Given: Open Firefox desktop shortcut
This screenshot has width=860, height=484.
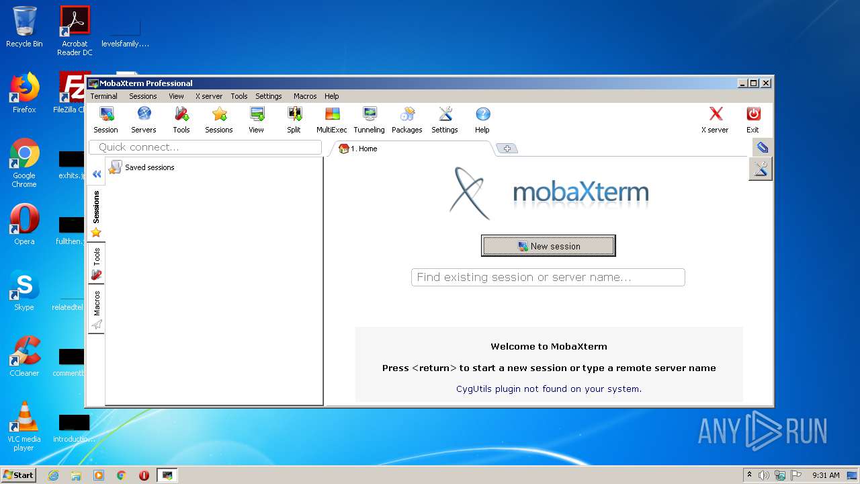Looking at the screenshot, I should [x=24, y=93].
